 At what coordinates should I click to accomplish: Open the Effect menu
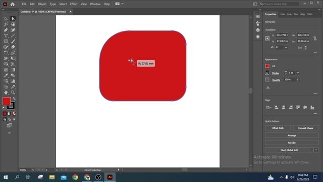(x=74, y=4)
